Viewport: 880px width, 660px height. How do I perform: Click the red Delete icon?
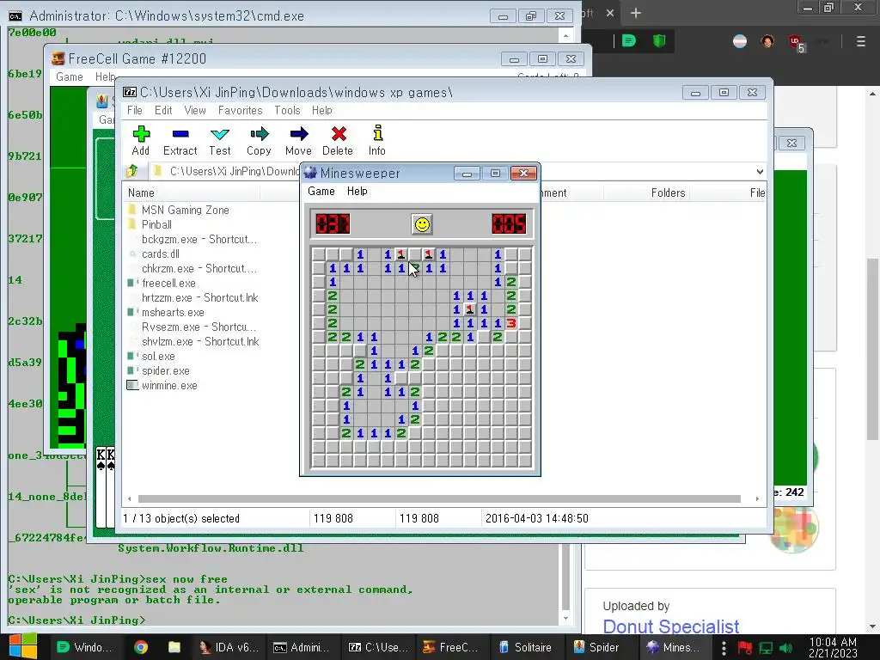point(337,140)
